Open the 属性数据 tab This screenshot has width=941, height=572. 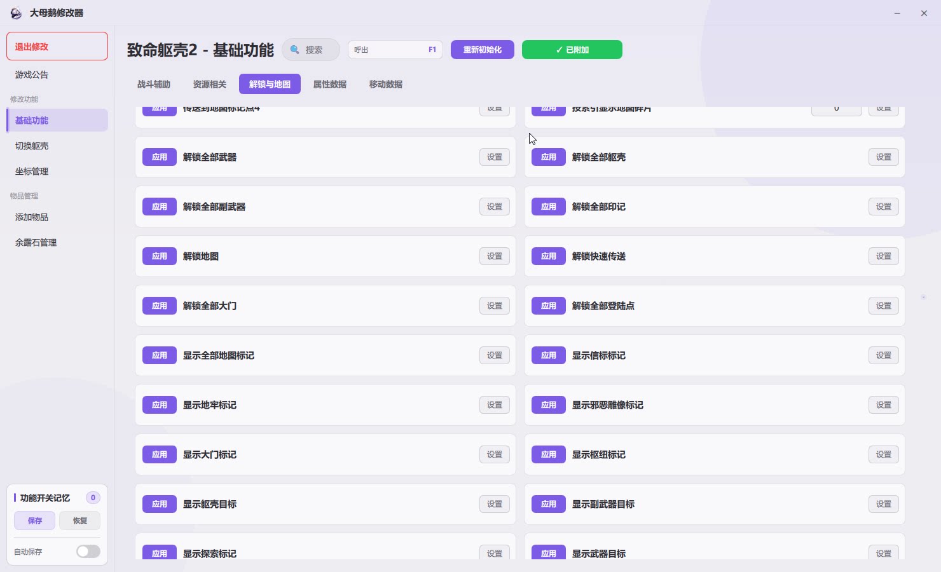[x=330, y=84]
